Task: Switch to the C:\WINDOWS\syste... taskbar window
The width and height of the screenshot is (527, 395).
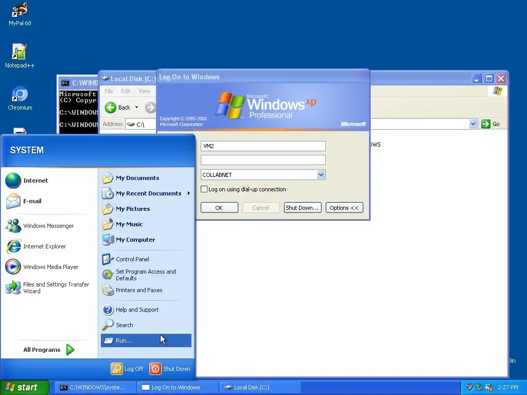Action: coord(95,387)
